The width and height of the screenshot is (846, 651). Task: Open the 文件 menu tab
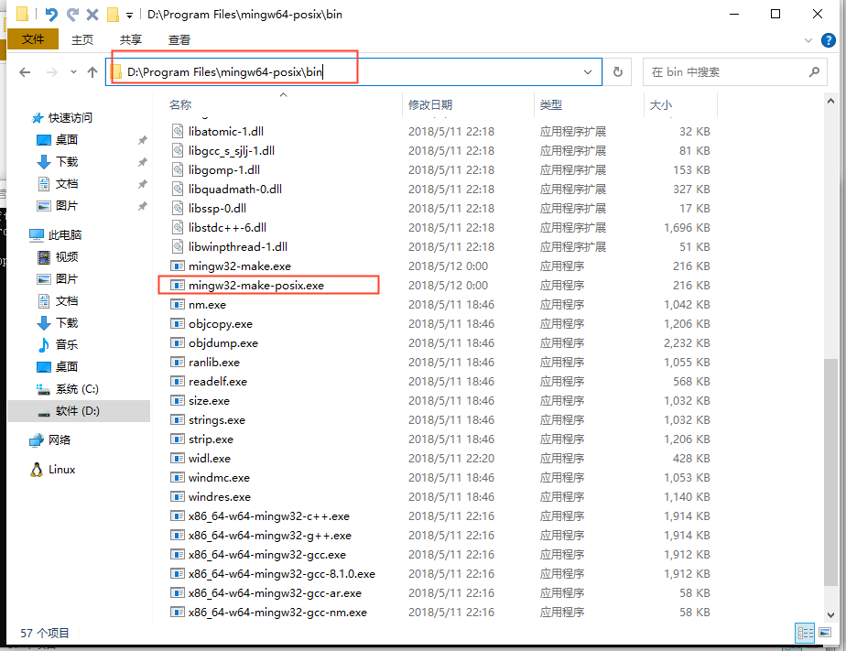(32, 39)
